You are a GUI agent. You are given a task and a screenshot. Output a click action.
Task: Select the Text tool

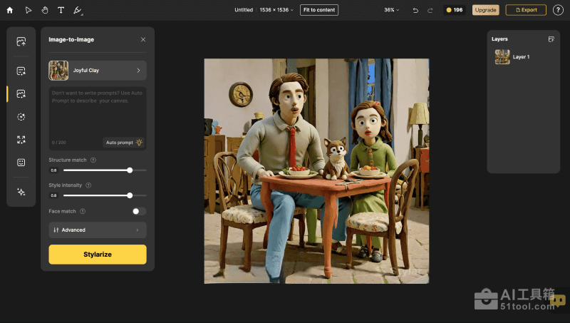point(61,10)
